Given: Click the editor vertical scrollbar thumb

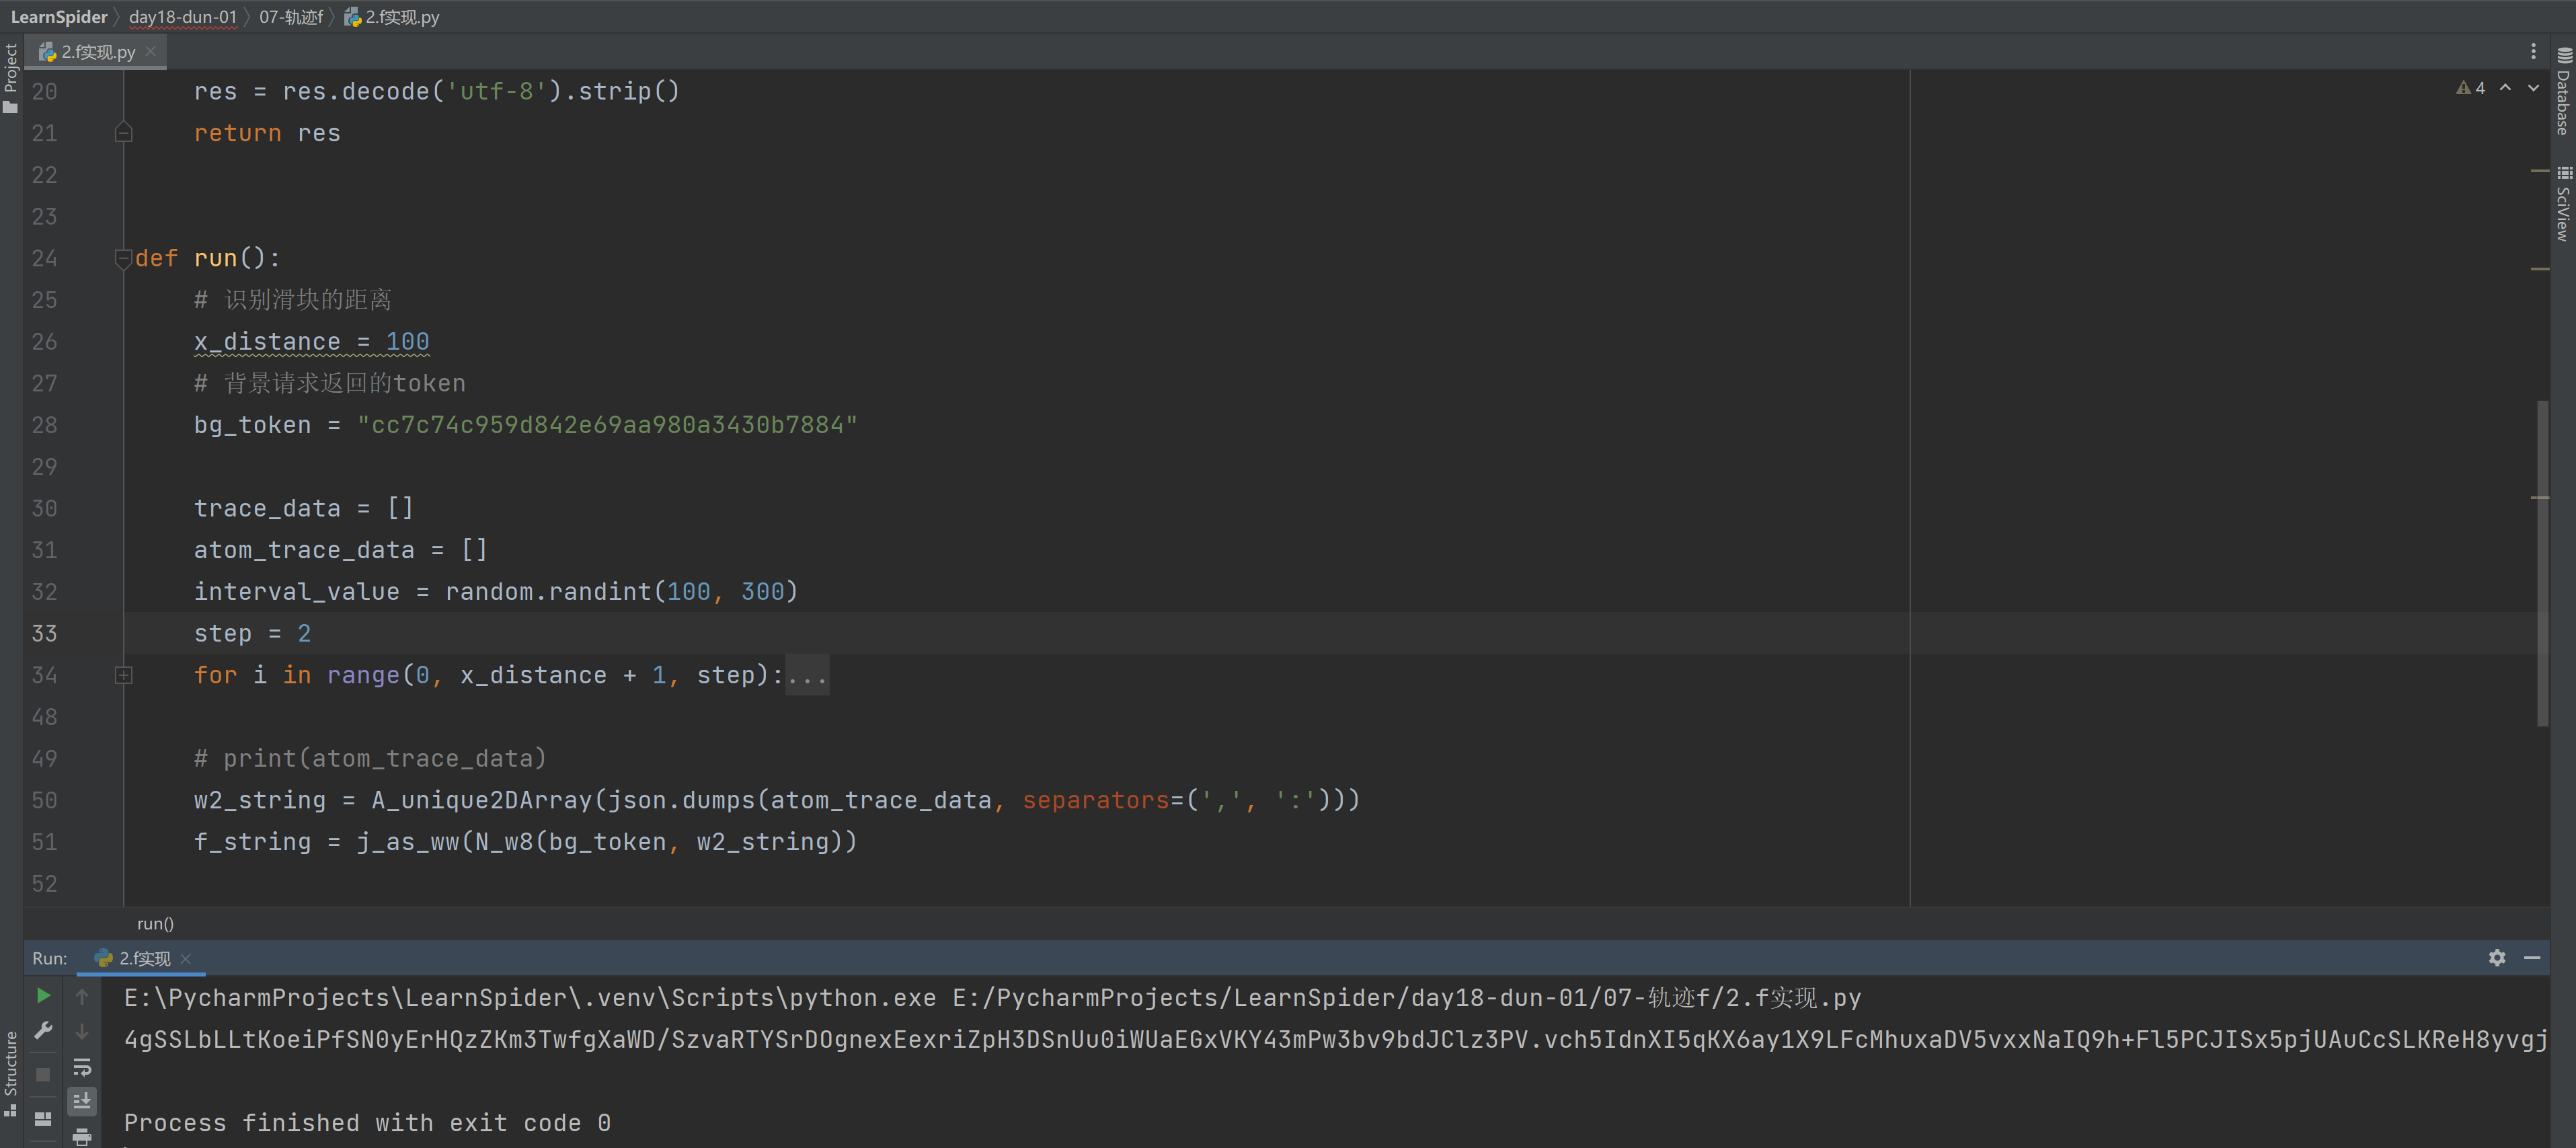Looking at the screenshot, I should pos(2542,563).
